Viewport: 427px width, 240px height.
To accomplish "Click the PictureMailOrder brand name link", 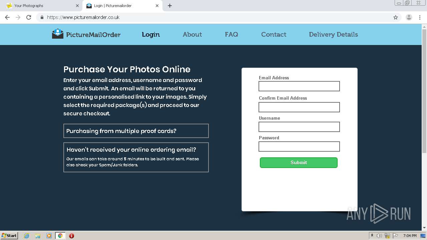I will (x=93, y=34).
